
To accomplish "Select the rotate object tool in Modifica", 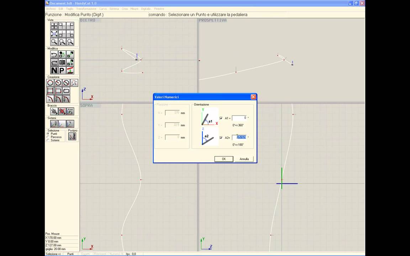I will (62, 54).
